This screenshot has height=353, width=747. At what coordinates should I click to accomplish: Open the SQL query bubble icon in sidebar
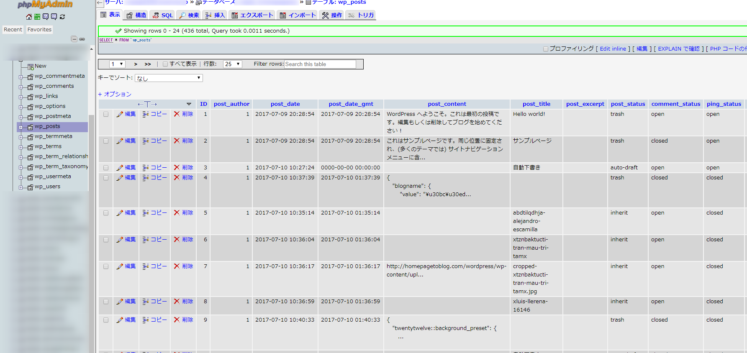(x=54, y=17)
